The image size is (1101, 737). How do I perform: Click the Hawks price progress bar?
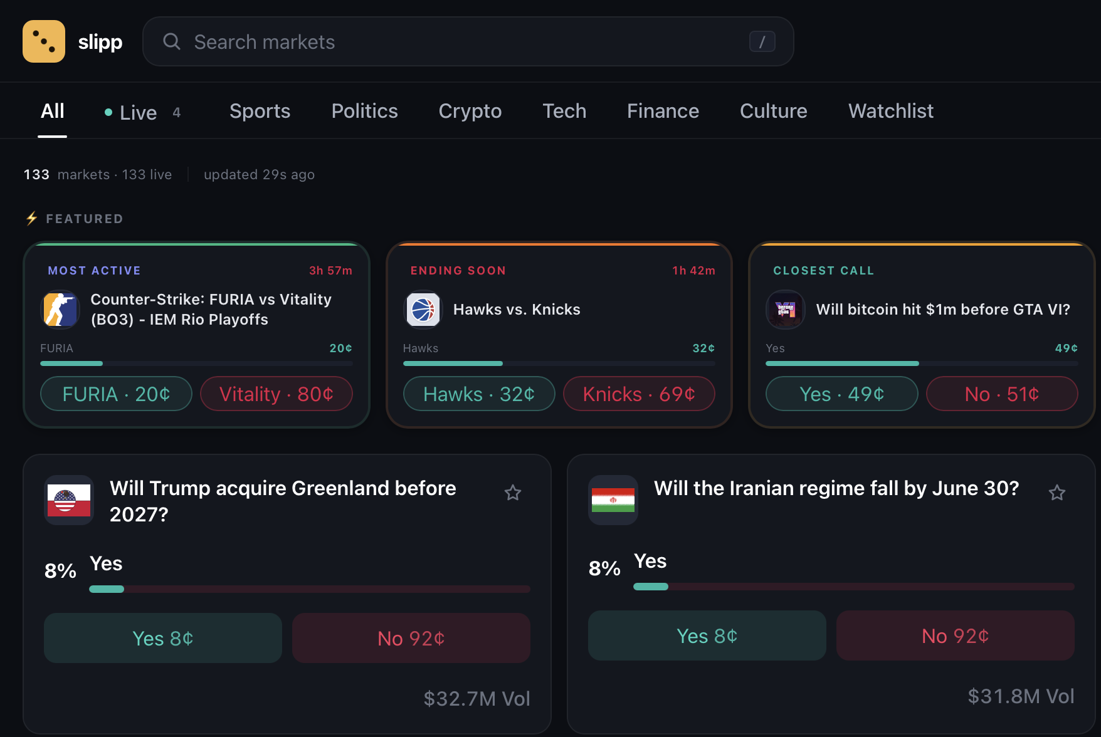558,363
